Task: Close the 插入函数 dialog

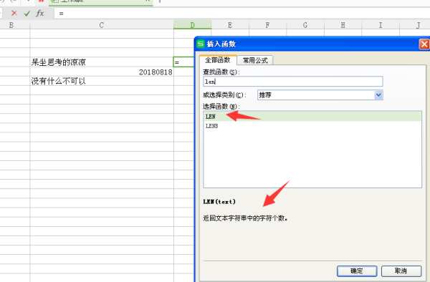Action: pos(424,44)
